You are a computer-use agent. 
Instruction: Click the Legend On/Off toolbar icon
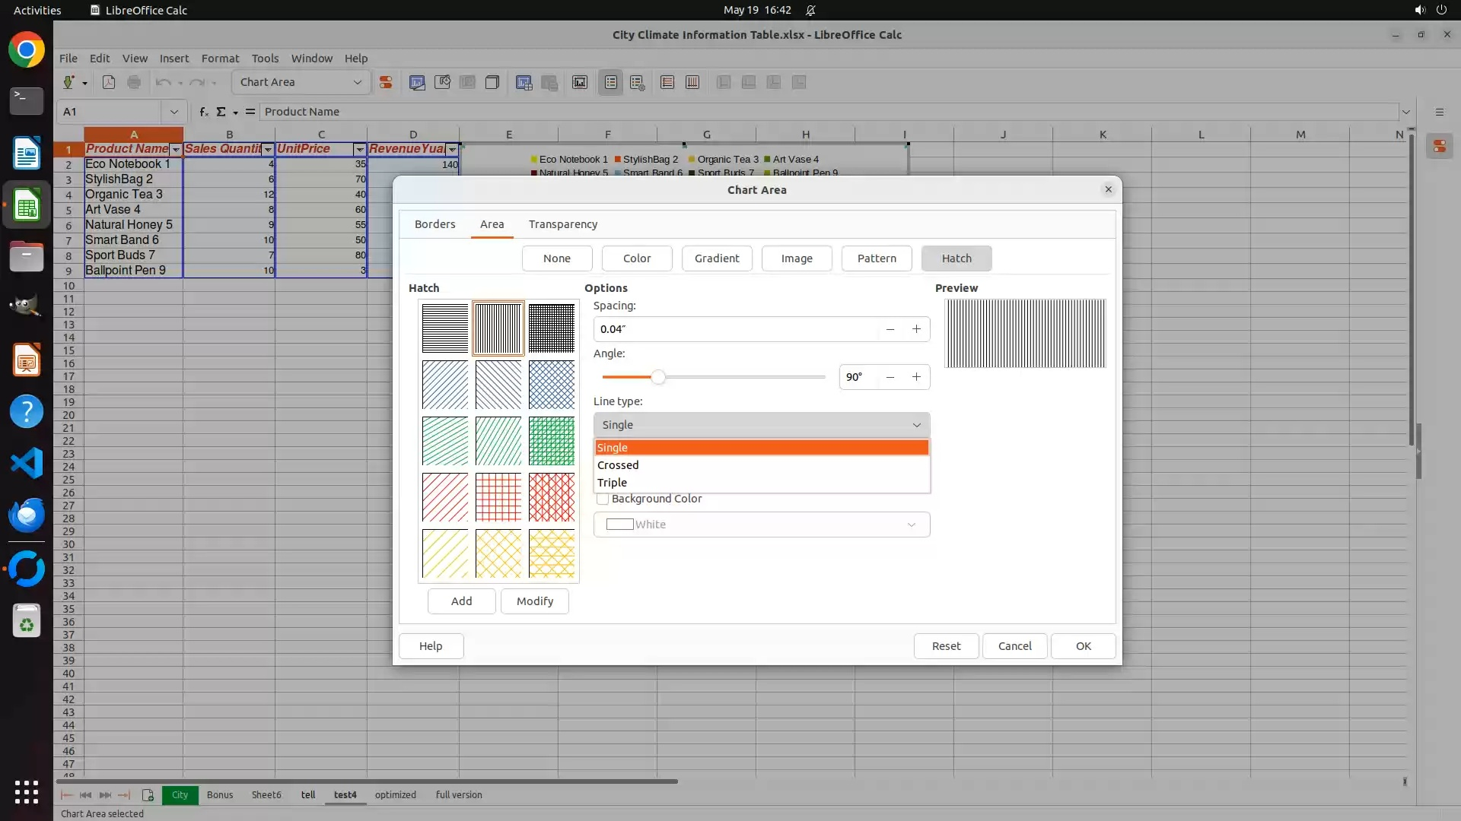[611, 82]
